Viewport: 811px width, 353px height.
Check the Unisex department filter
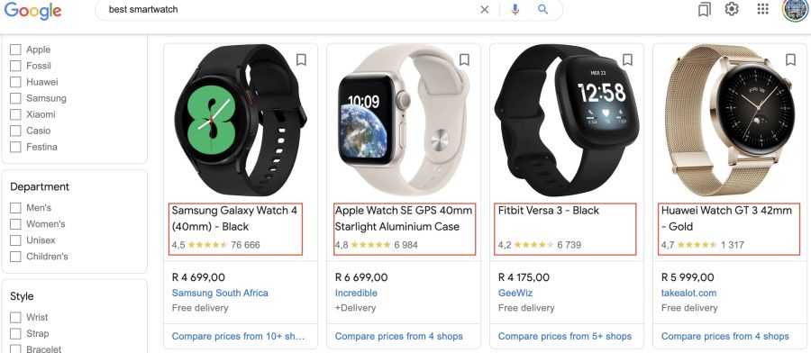(x=15, y=240)
